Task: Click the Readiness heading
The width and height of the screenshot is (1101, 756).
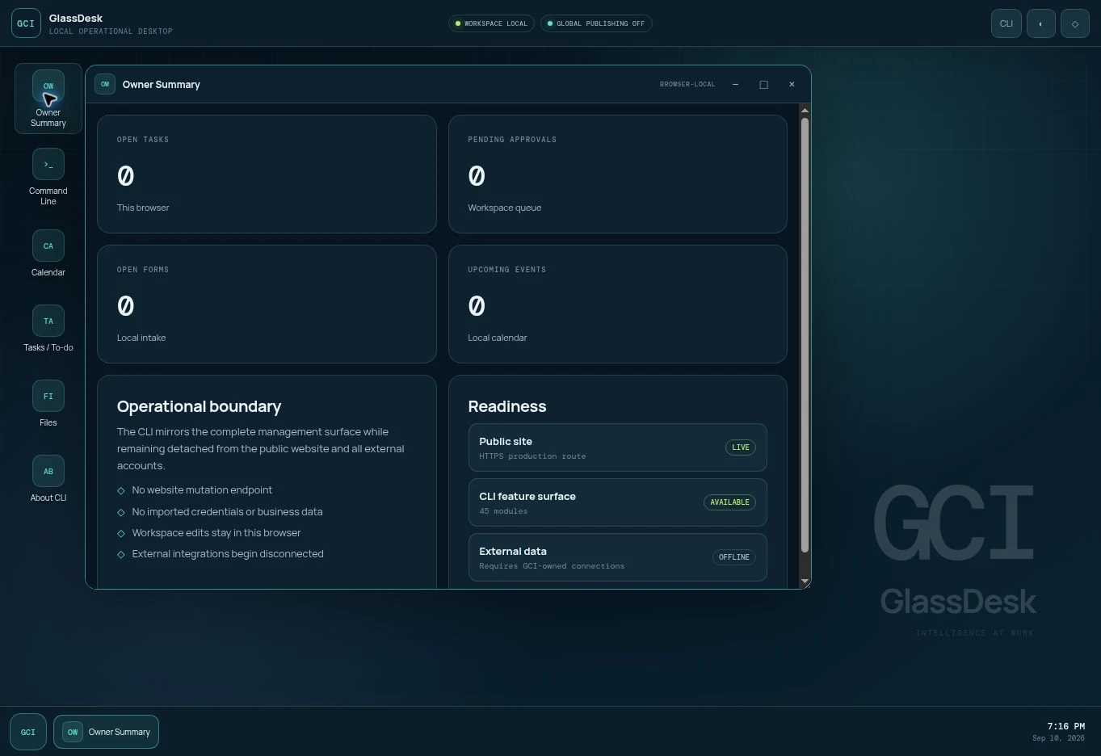Action: tap(507, 406)
